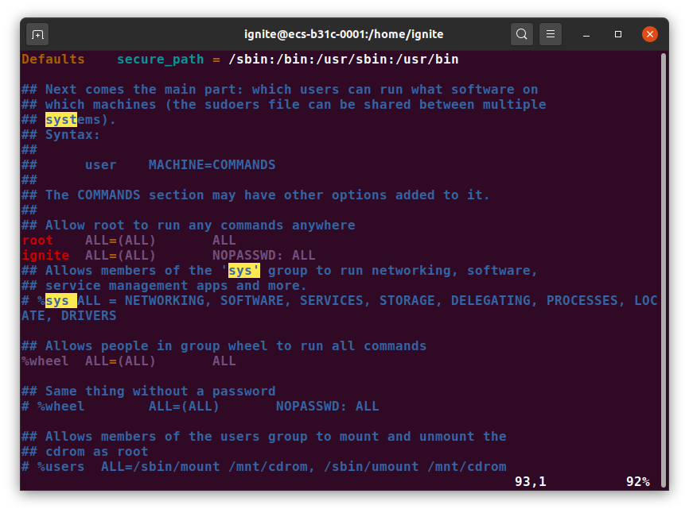Click 'Allow root to run any commands' comment

[x=189, y=226]
